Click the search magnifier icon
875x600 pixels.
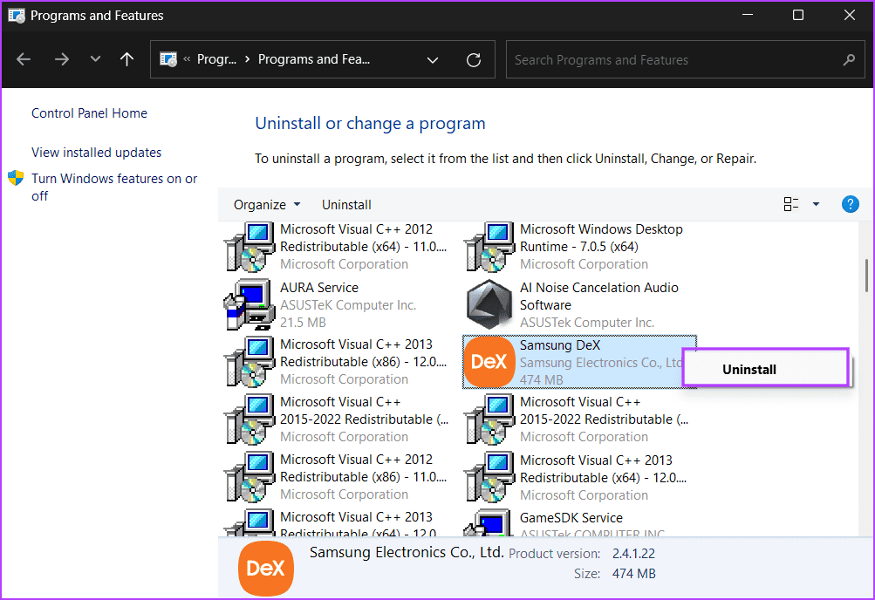[849, 59]
